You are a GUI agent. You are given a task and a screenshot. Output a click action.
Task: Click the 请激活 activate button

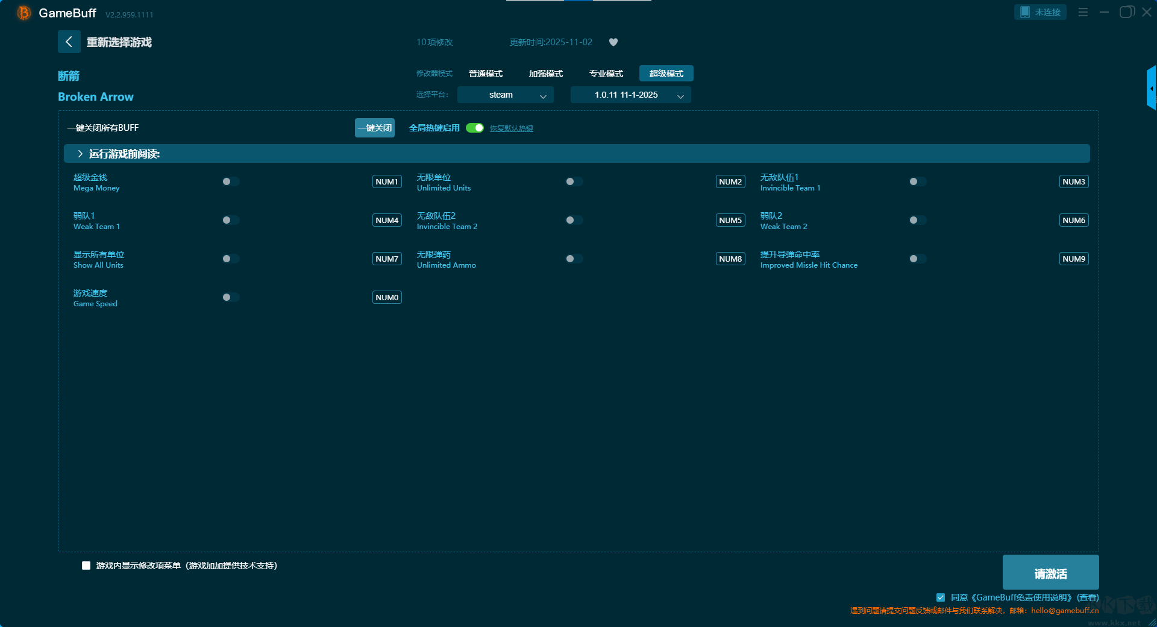click(x=1050, y=573)
